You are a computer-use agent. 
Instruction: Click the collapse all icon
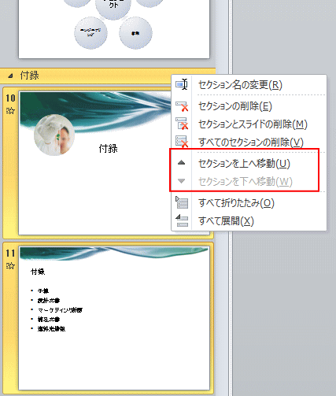(182, 202)
